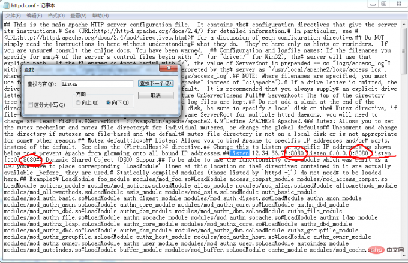
Task: Click the text "Mutex default:logs"
Action: (x=115, y=140)
